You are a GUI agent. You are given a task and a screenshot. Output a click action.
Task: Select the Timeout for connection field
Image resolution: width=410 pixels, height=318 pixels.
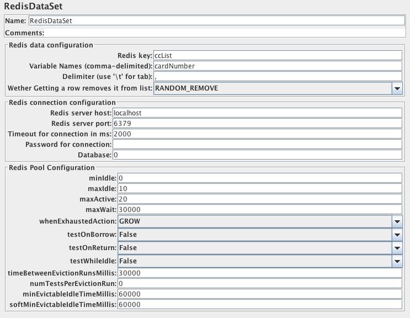pos(256,134)
